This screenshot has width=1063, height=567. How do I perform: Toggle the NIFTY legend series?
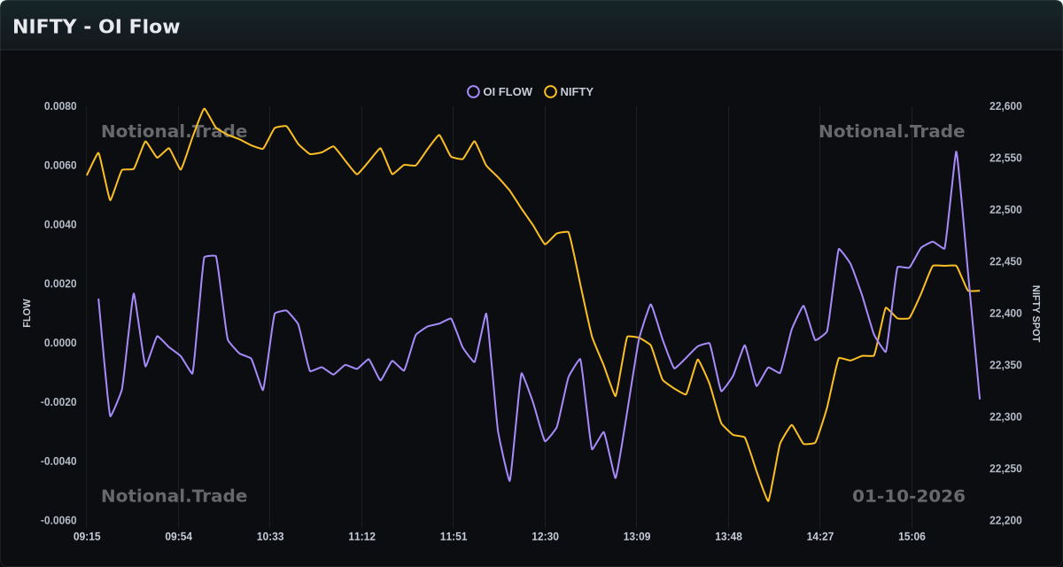(x=569, y=91)
